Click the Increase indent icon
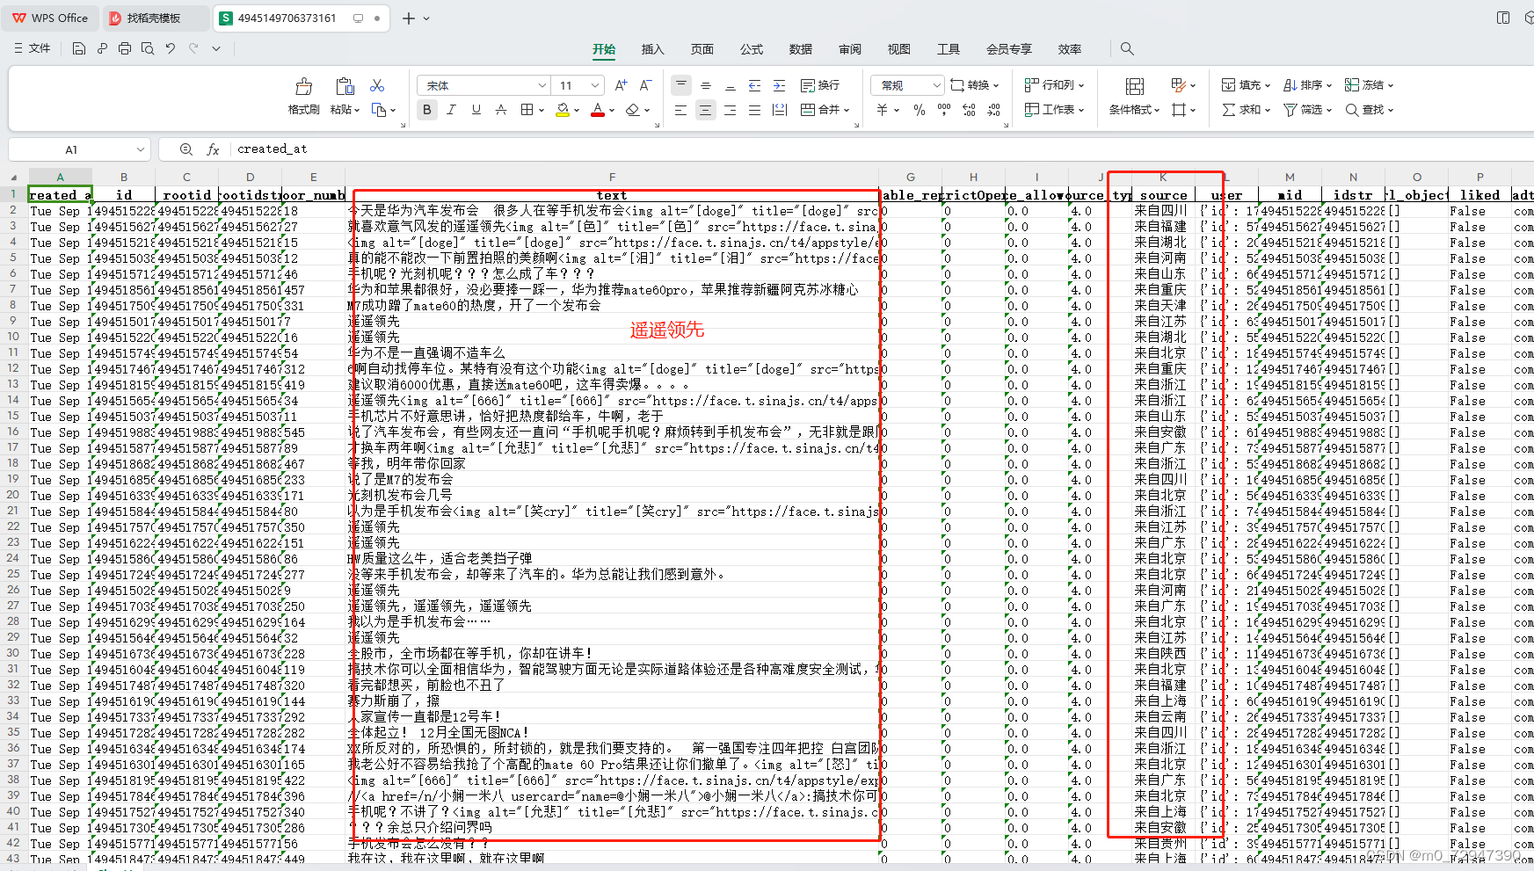1534x871 pixels. [x=779, y=85]
